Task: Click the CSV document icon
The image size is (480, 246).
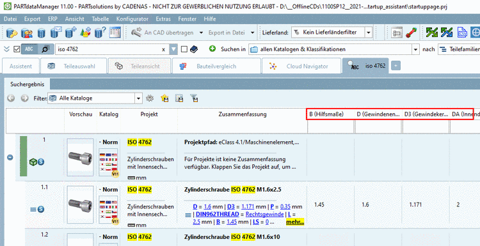Action: 462,33
